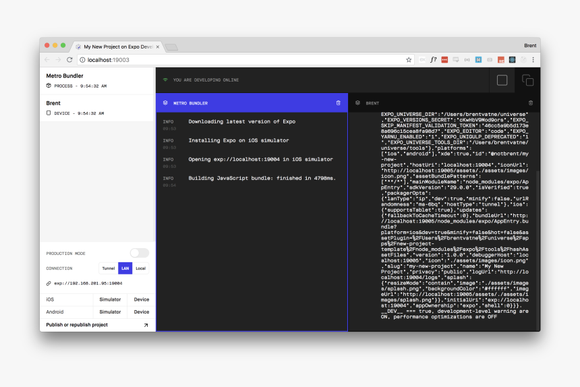Click the Metro Bundler panel header icon

(x=165, y=103)
